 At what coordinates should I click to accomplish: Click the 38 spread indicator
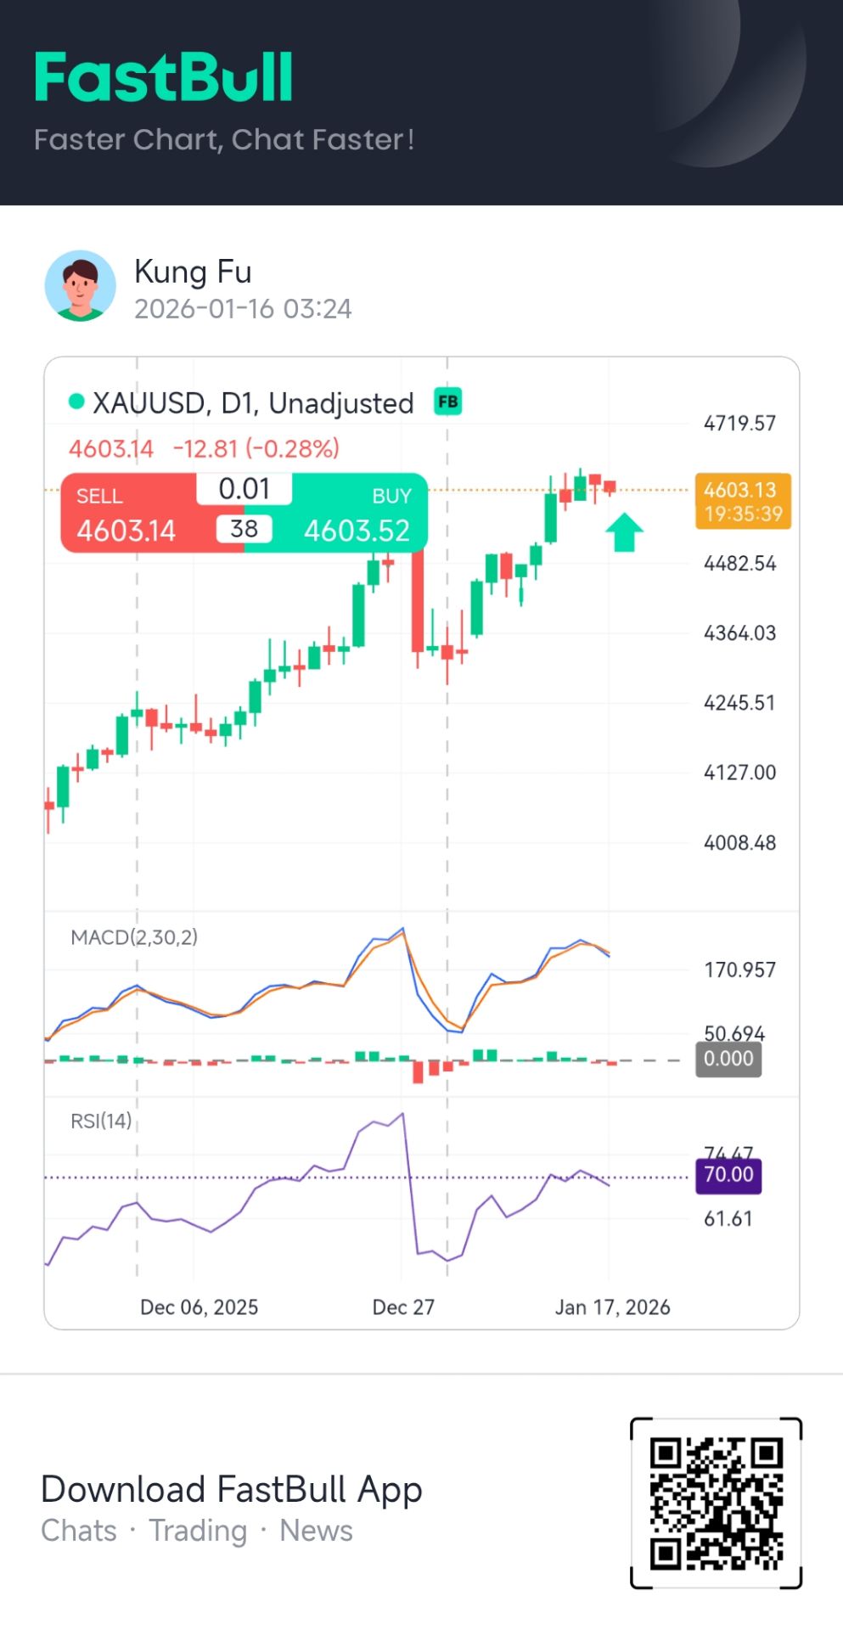[244, 529]
